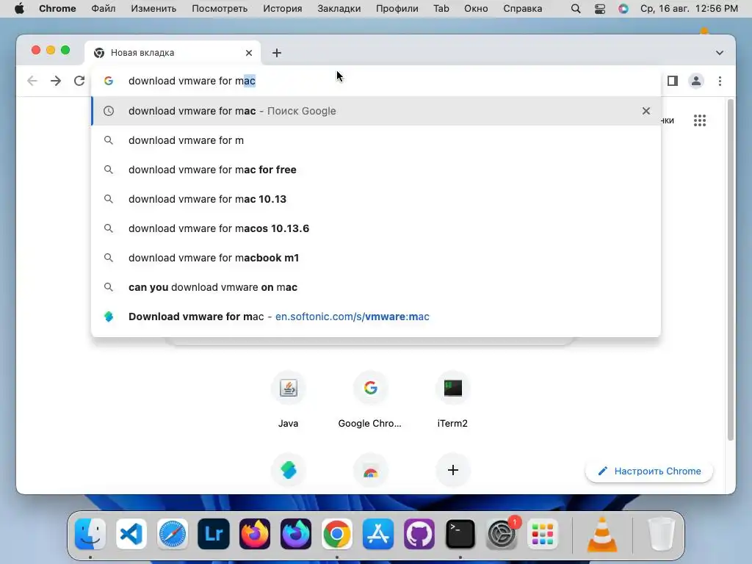Open Chrome side panel

pyautogui.click(x=673, y=81)
